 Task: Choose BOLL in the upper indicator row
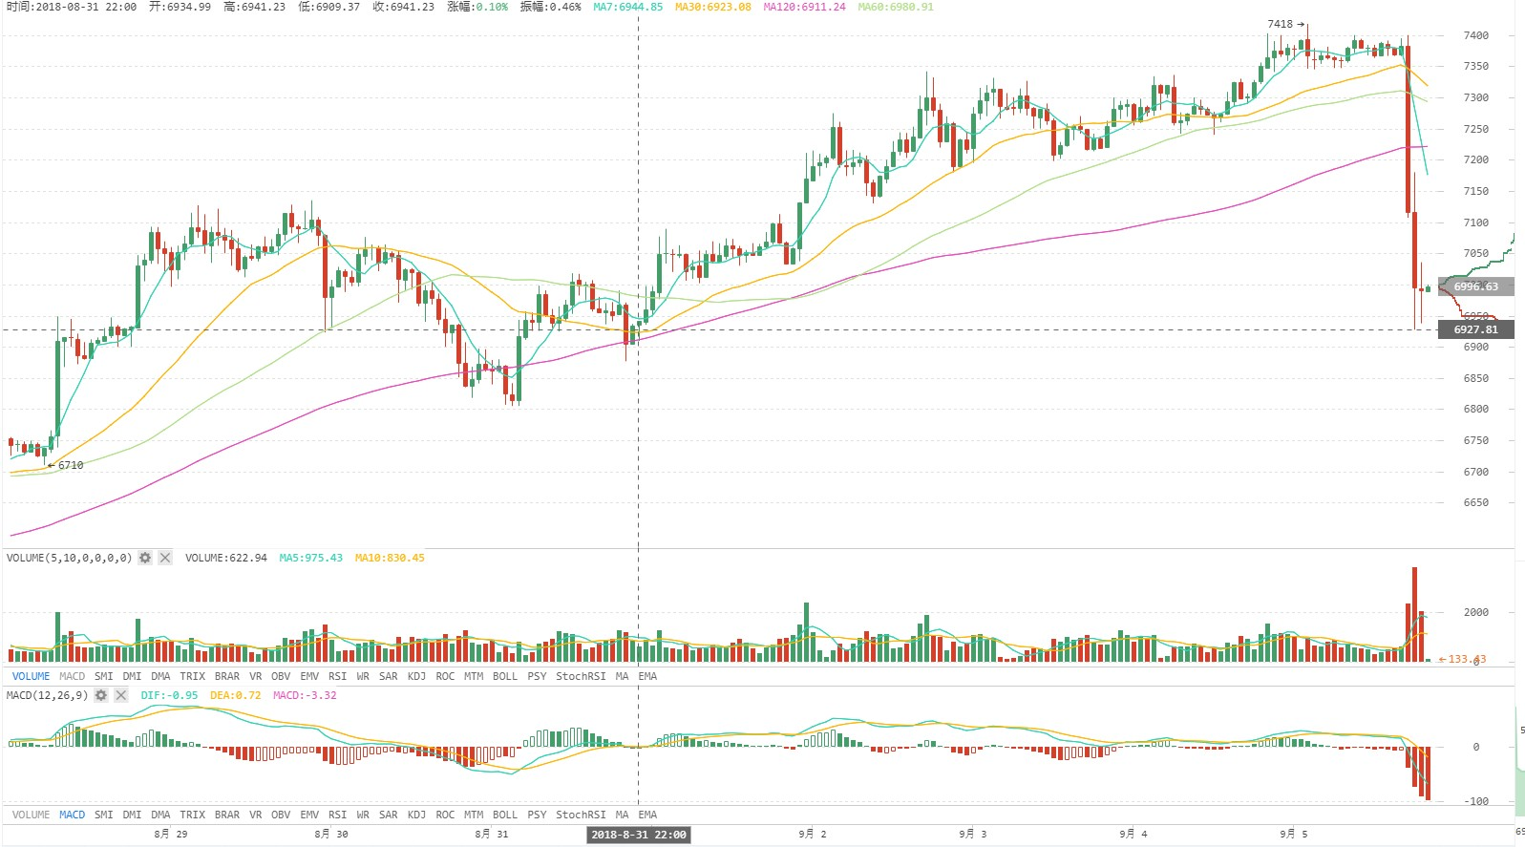[504, 676]
